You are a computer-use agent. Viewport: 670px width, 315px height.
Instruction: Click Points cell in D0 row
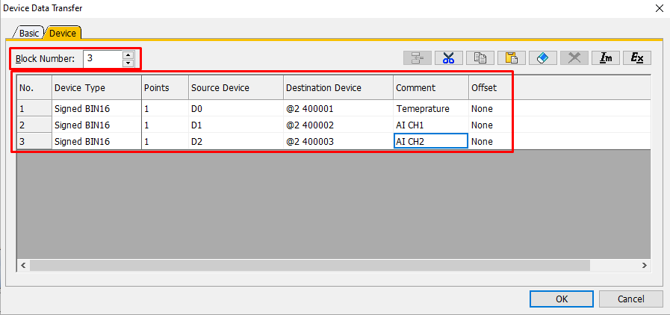tap(165, 109)
